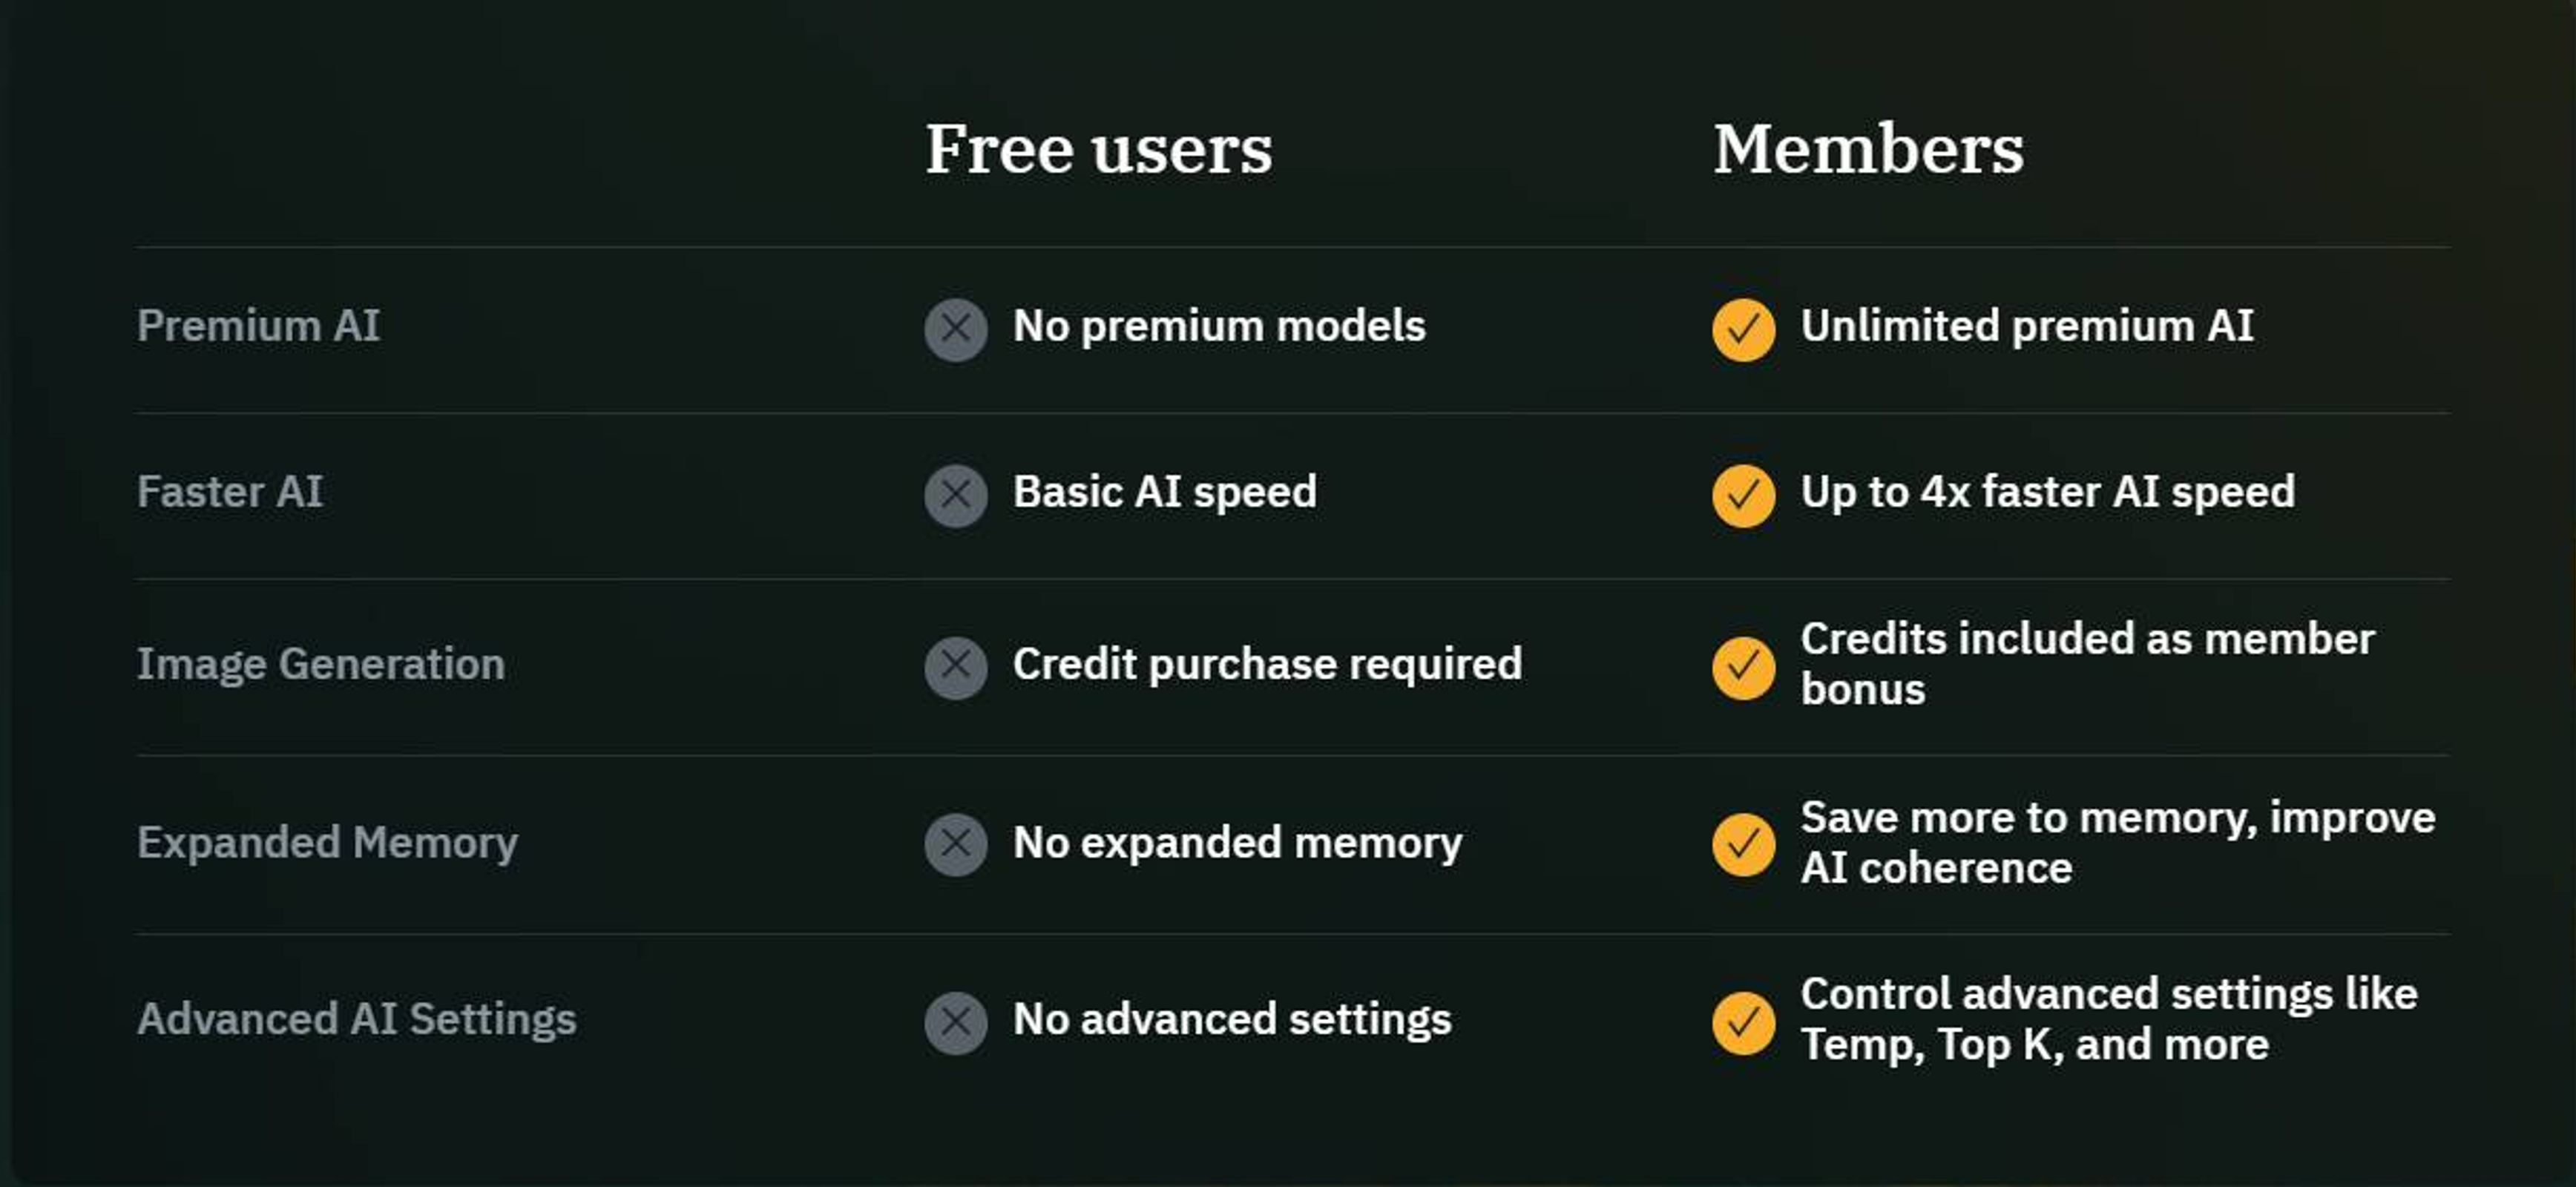Click the gray X icon beside No advanced settings

click(x=955, y=1022)
